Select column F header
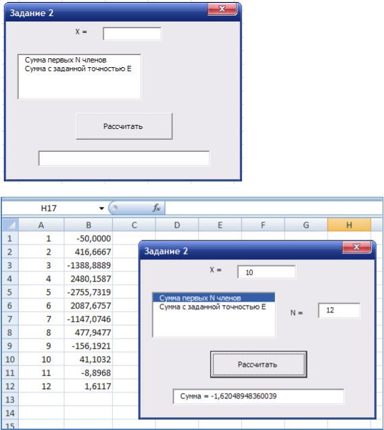The width and height of the screenshot is (384, 430). coord(263,225)
